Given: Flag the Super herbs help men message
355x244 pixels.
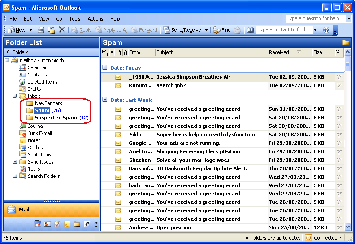Looking at the screenshot, I should 339,135.
